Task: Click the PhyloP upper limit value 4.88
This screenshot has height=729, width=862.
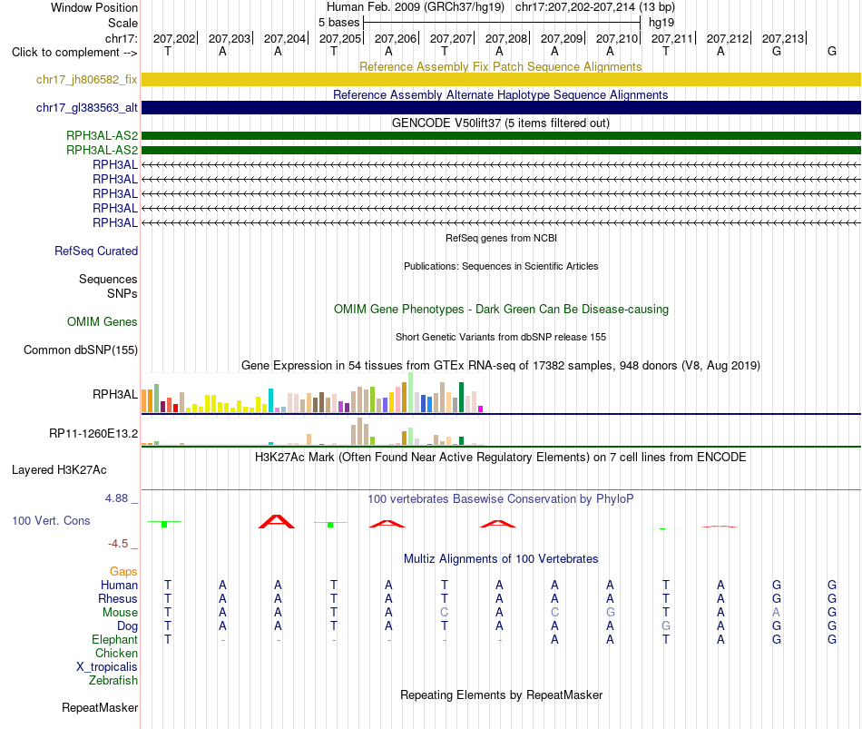Action: pyautogui.click(x=116, y=497)
